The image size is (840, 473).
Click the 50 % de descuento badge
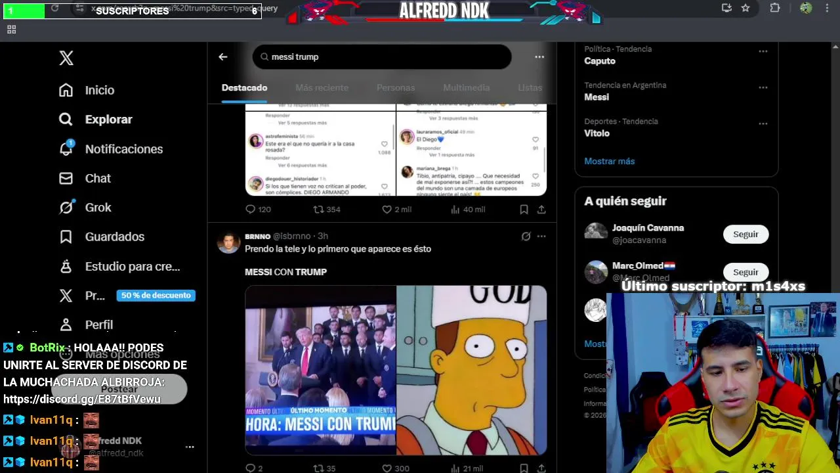click(156, 296)
